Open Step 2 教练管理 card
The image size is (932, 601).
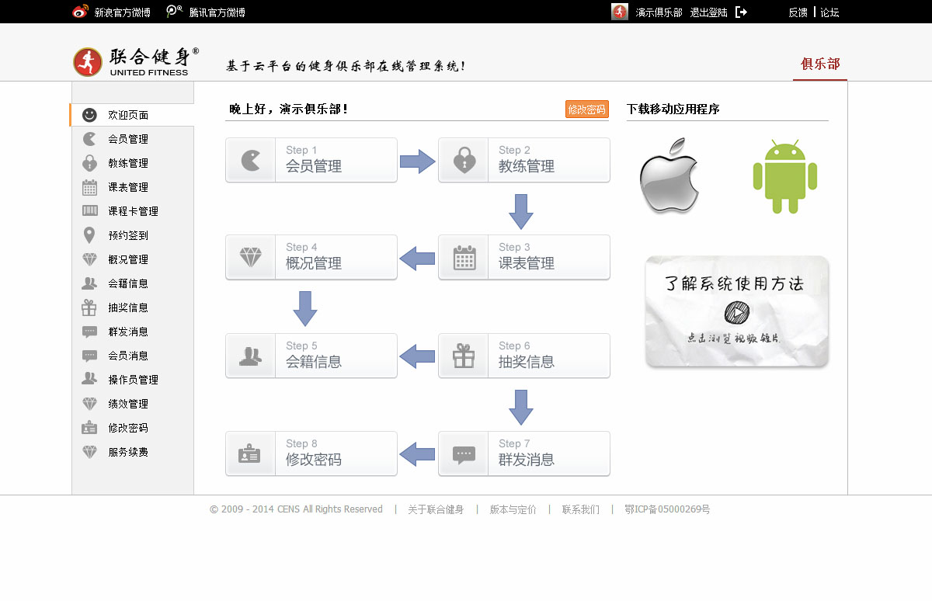point(524,160)
